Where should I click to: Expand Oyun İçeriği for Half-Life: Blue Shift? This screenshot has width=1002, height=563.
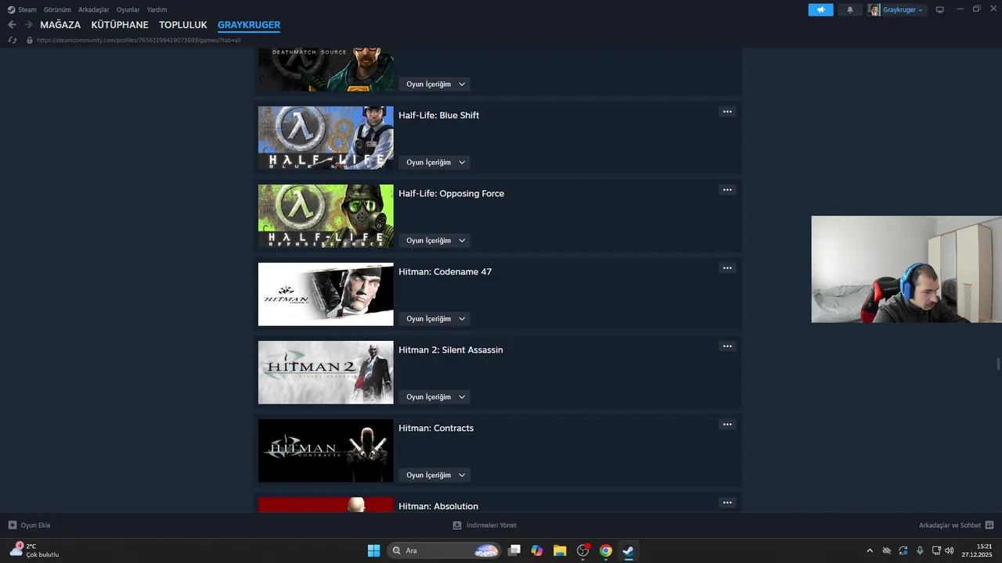434,163
